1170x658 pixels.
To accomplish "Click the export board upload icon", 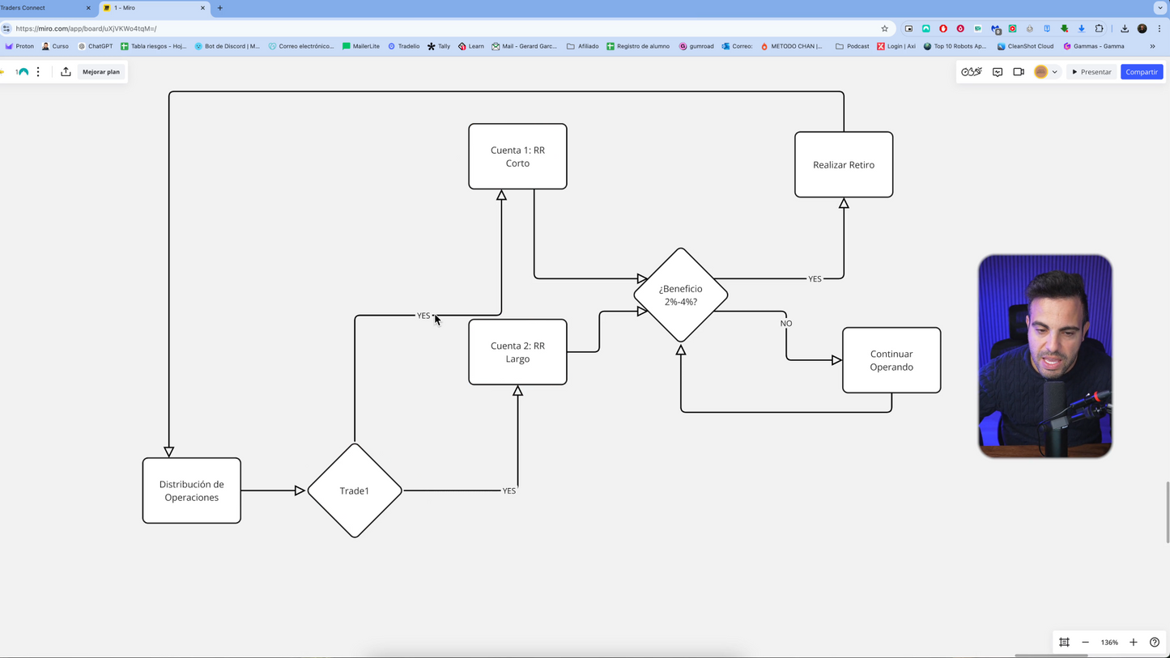I will click(66, 72).
